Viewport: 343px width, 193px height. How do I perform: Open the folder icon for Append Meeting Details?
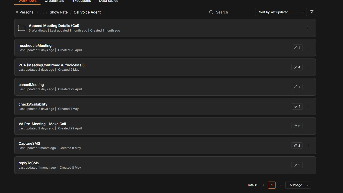(x=22, y=28)
